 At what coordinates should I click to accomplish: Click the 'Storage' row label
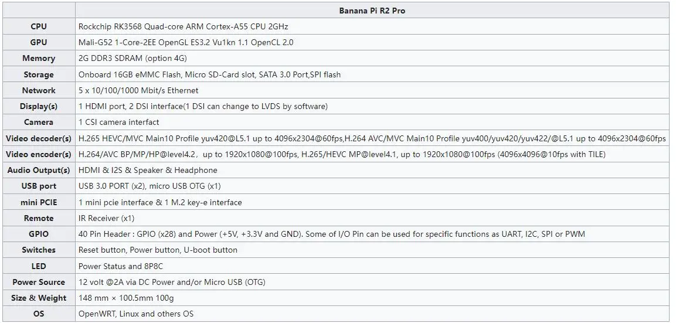click(x=39, y=74)
